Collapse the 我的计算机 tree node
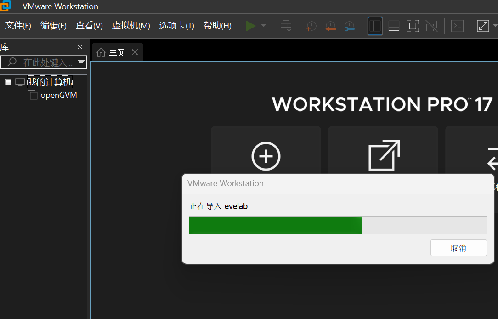The width and height of the screenshot is (498, 319). click(8, 82)
